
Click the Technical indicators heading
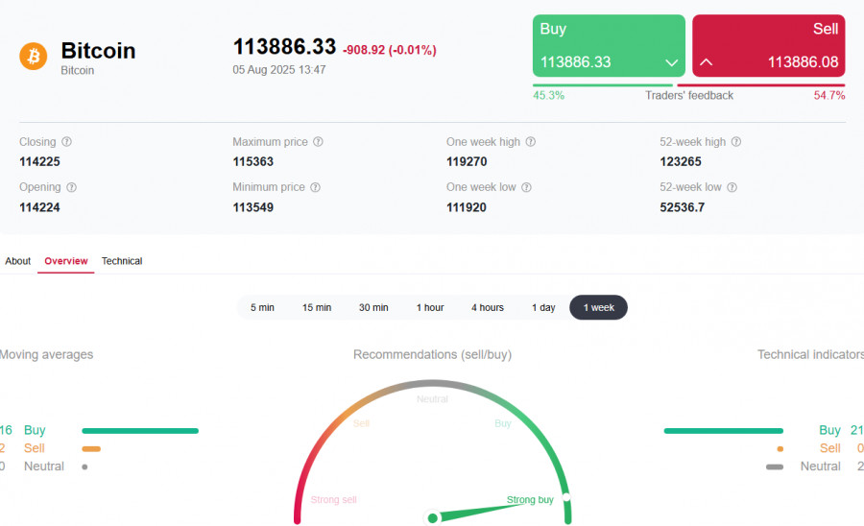pos(810,355)
